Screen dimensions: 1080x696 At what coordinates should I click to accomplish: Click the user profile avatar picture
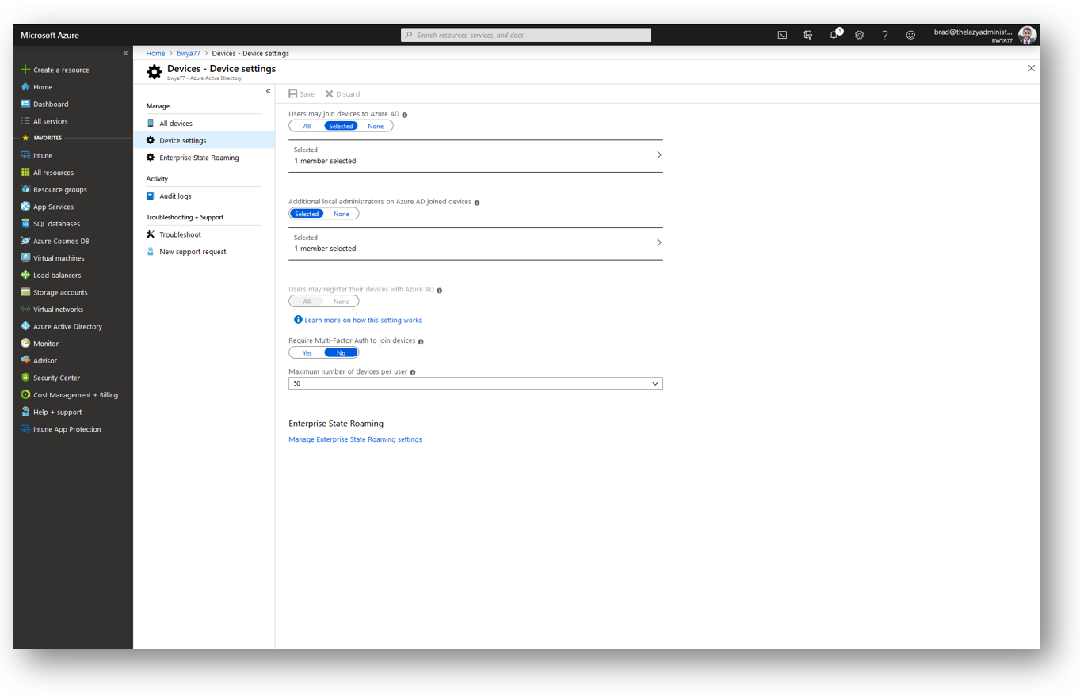[1028, 35]
